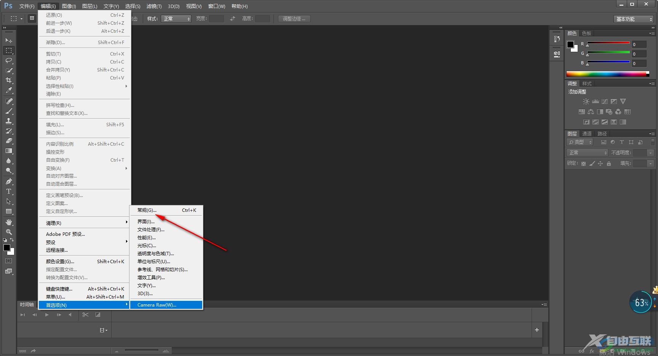Viewport: 658px width, 356px height.
Task: Expand the 变换(A) submenu
Action: [85, 168]
